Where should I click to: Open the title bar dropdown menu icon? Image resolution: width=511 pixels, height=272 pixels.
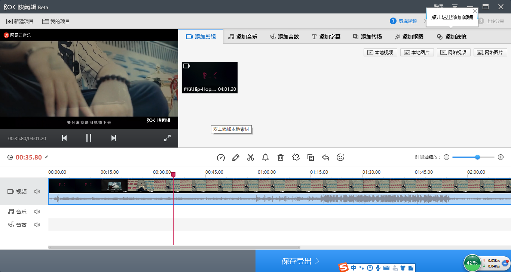[x=455, y=6]
